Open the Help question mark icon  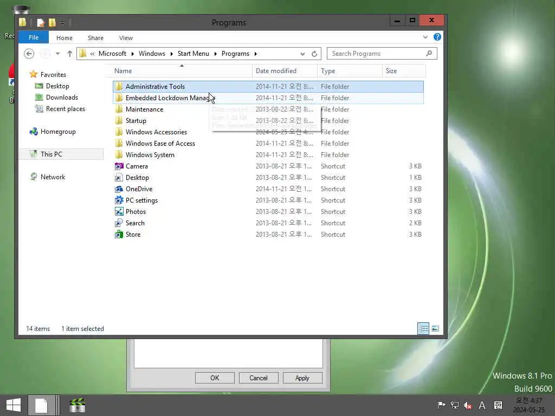tap(437, 37)
